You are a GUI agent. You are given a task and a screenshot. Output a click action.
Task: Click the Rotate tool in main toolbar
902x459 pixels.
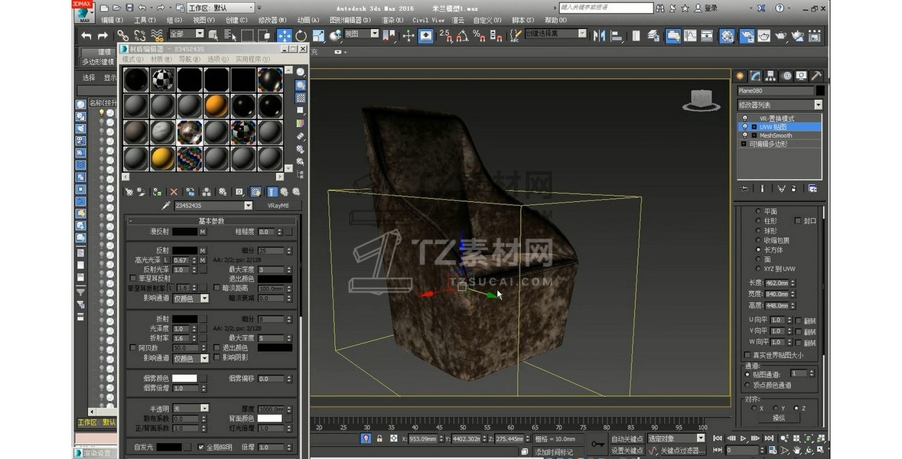click(301, 36)
